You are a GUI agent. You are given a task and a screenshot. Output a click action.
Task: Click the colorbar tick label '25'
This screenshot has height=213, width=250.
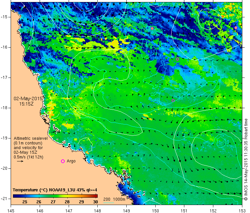25,202
